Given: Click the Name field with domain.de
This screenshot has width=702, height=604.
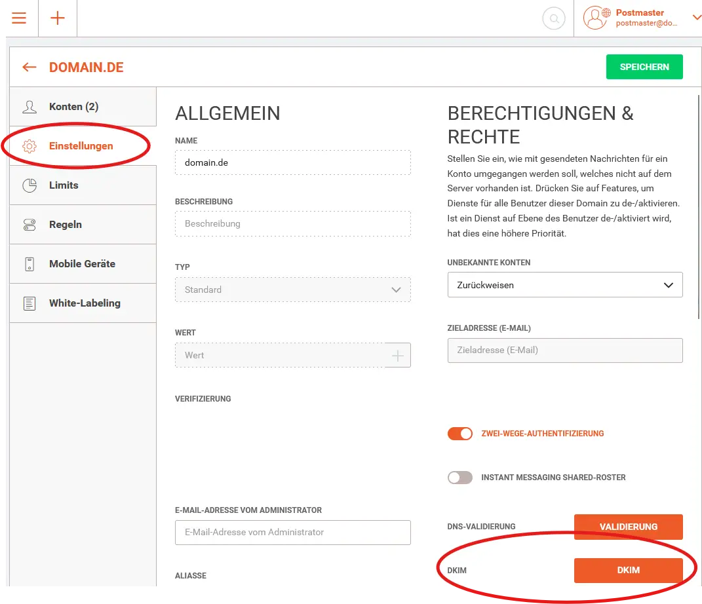Looking at the screenshot, I should (x=293, y=162).
